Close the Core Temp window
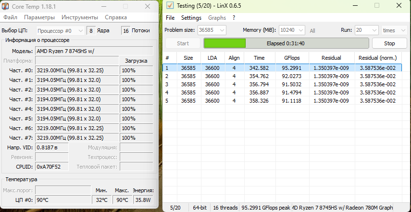411x212 pixels. [148, 6]
